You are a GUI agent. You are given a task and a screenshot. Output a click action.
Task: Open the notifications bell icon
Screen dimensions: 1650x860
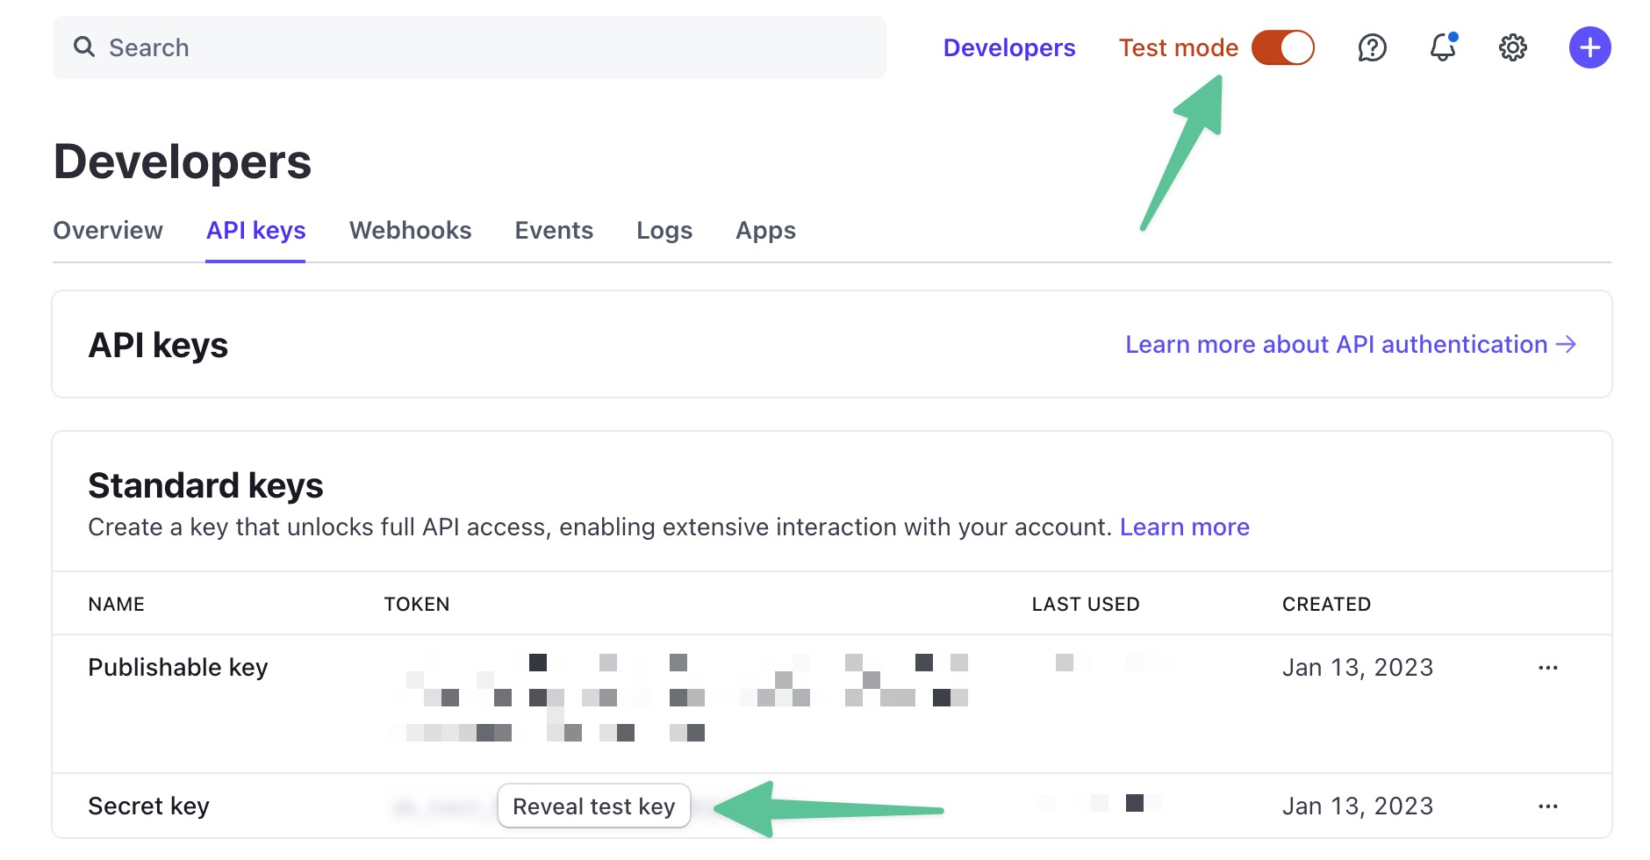[x=1443, y=47]
